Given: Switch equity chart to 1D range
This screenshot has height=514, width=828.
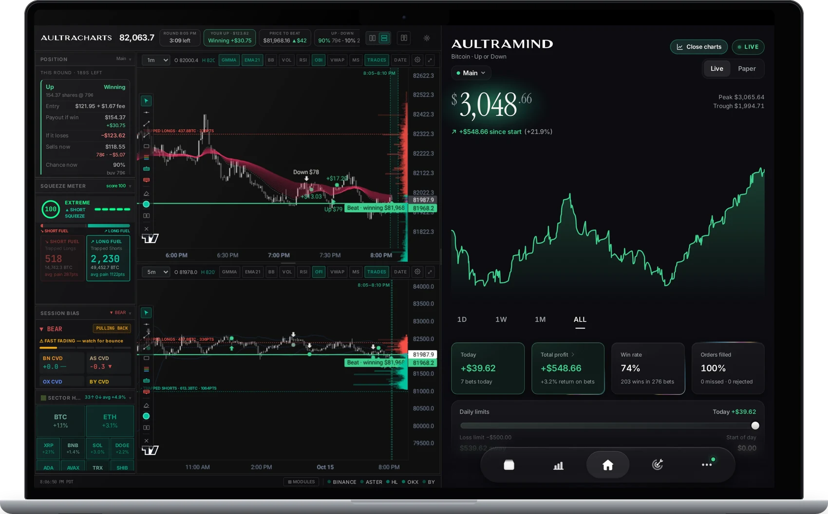Looking at the screenshot, I should pyautogui.click(x=462, y=319).
